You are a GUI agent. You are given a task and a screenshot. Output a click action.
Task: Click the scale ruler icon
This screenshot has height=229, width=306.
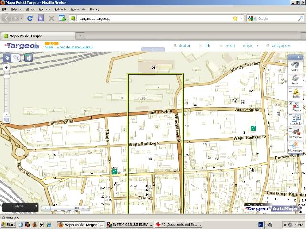click(x=46, y=208)
